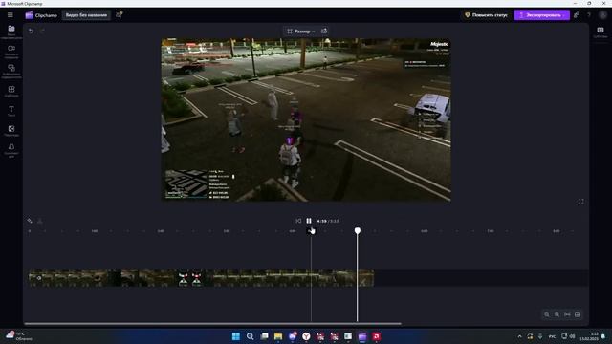Open the brand kit sidebar tab
This screenshot has height=344, width=612.
pos(11,150)
